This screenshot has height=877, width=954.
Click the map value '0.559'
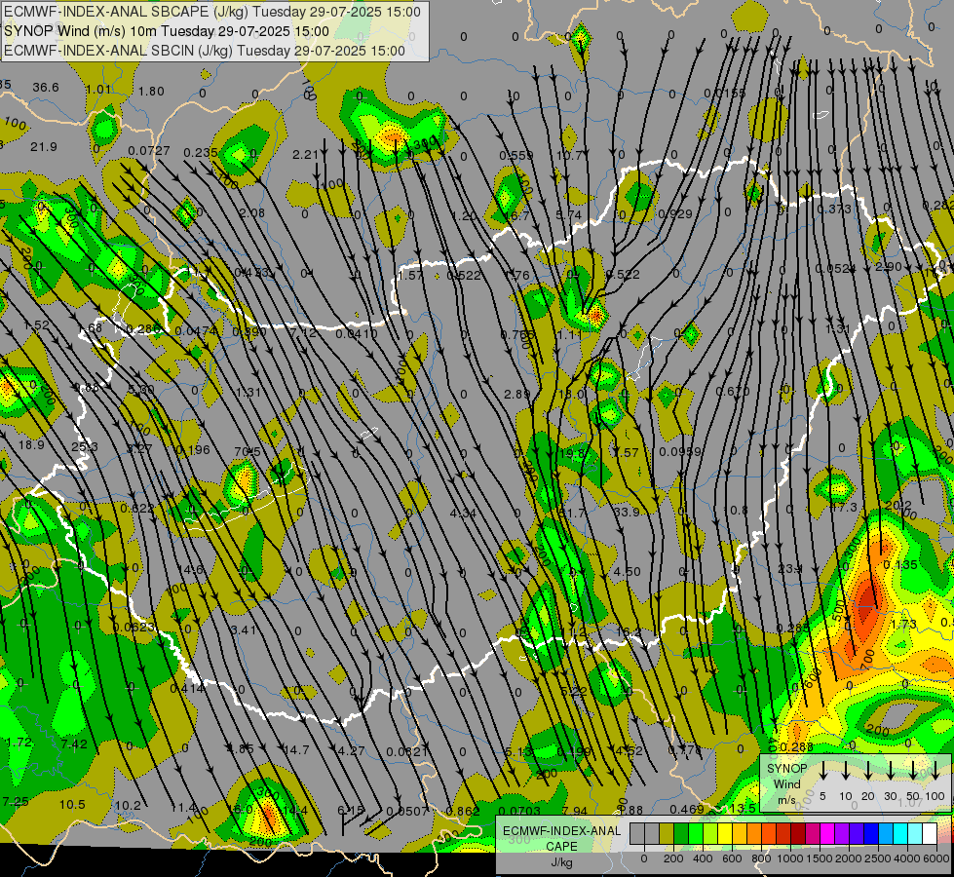(515, 156)
